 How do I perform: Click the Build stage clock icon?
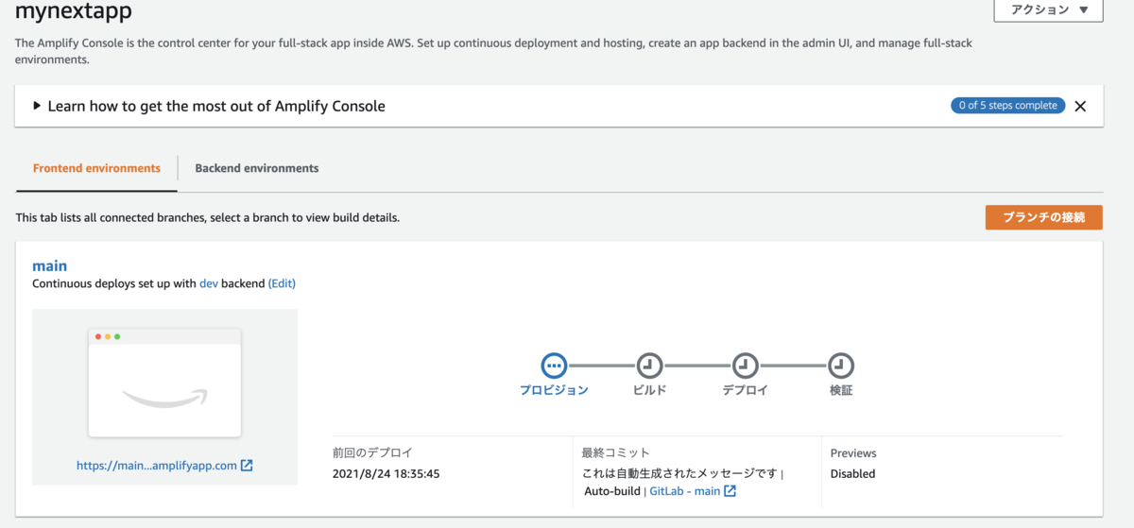649,365
